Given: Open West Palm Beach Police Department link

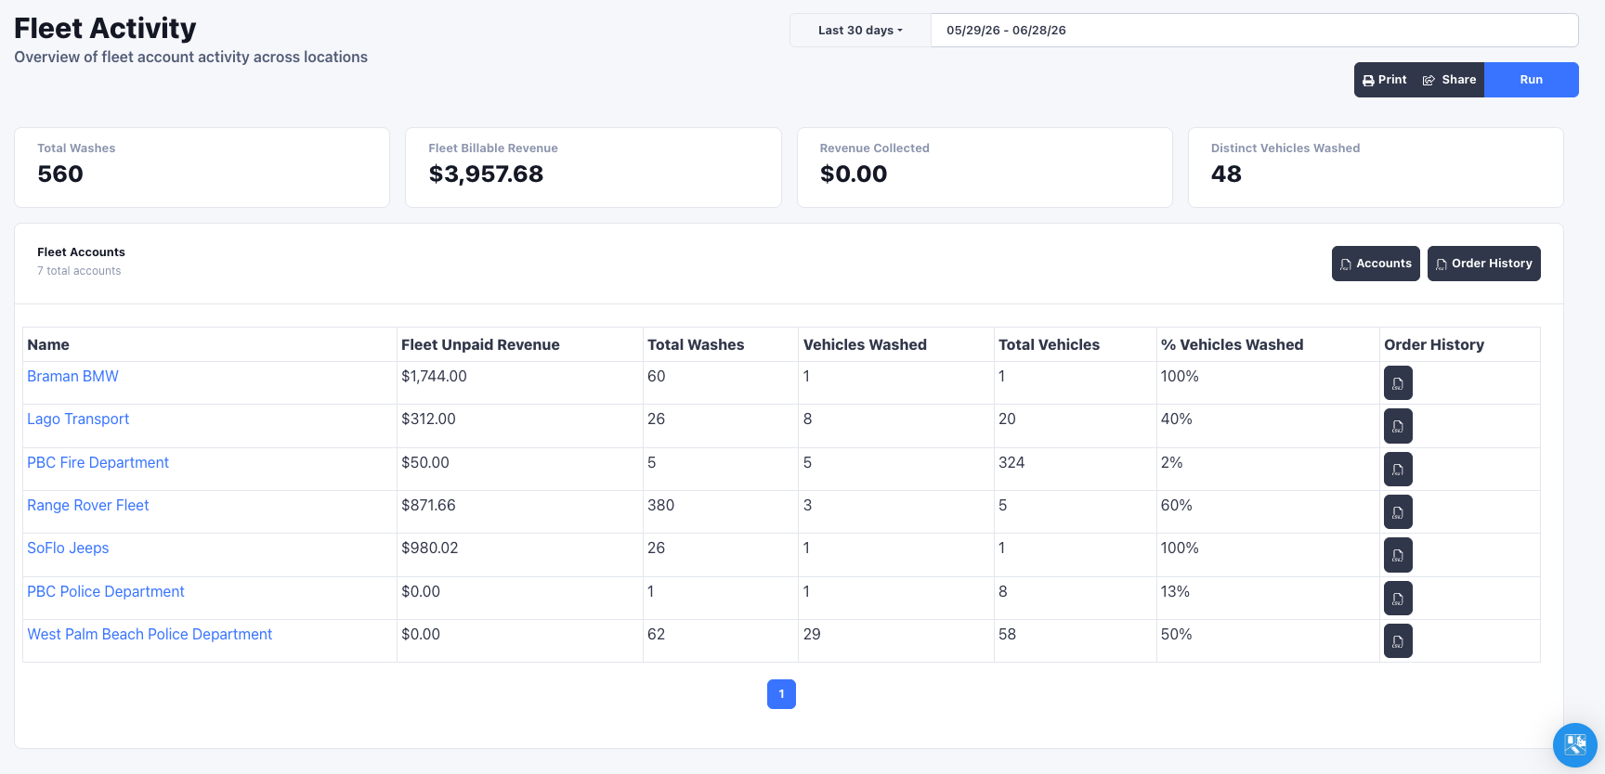Looking at the screenshot, I should pos(150,634).
